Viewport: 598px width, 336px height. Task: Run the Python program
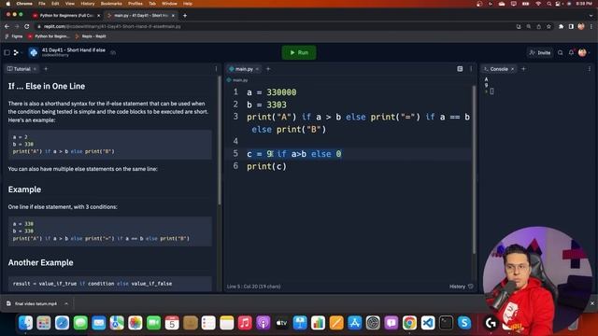pos(299,52)
